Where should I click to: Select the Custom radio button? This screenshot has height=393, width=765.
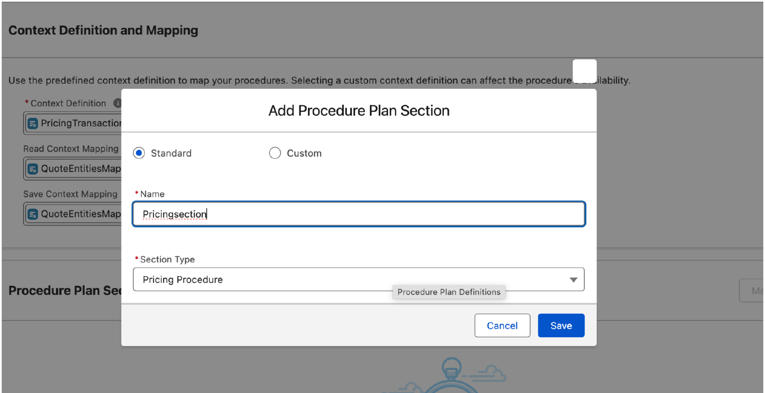pyautogui.click(x=275, y=153)
